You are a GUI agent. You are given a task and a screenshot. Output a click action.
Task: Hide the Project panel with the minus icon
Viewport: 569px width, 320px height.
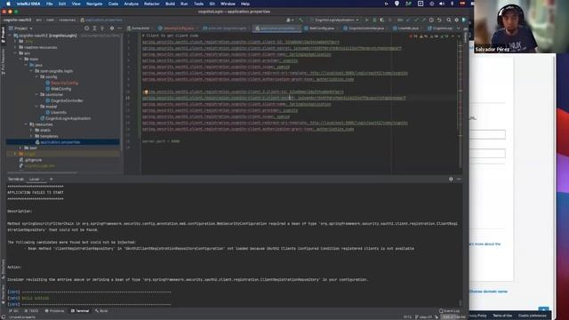pyautogui.click(x=119, y=28)
